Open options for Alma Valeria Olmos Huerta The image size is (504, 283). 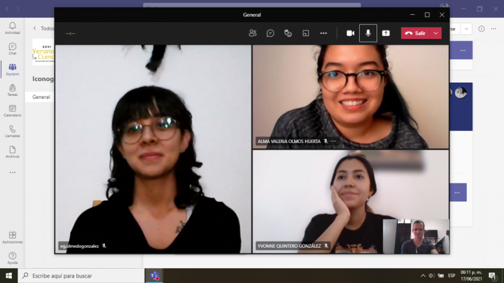[333, 141]
